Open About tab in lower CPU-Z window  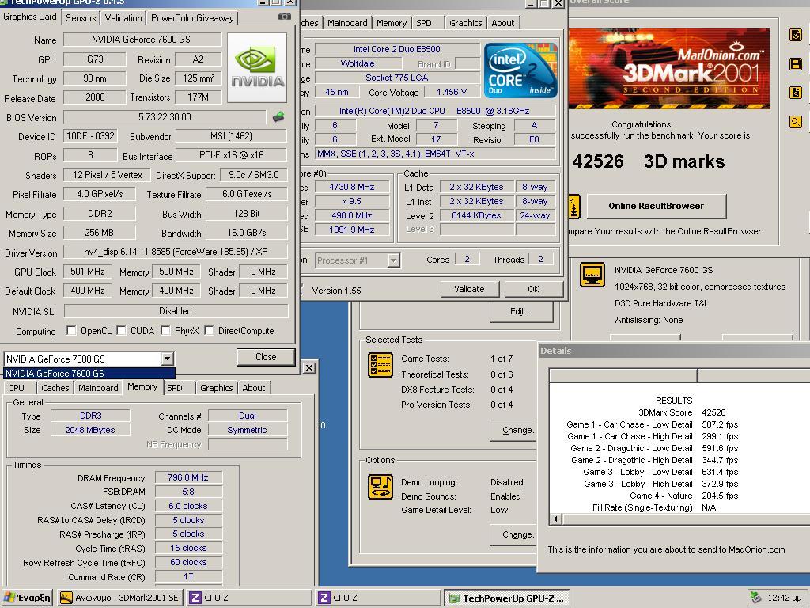tap(254, 388)
